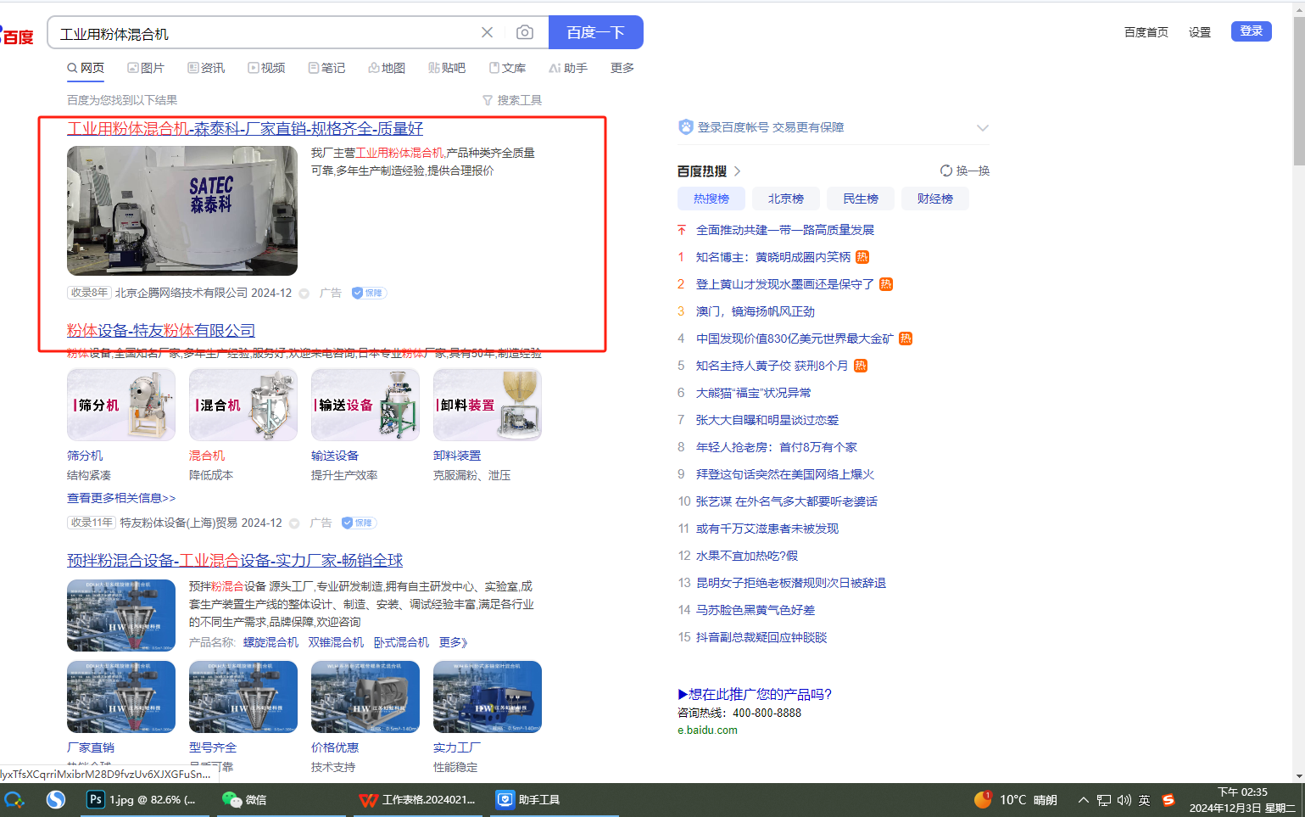Open the 搜索工具 filter
Screen dimensions: 1305x817
(512, 100)
